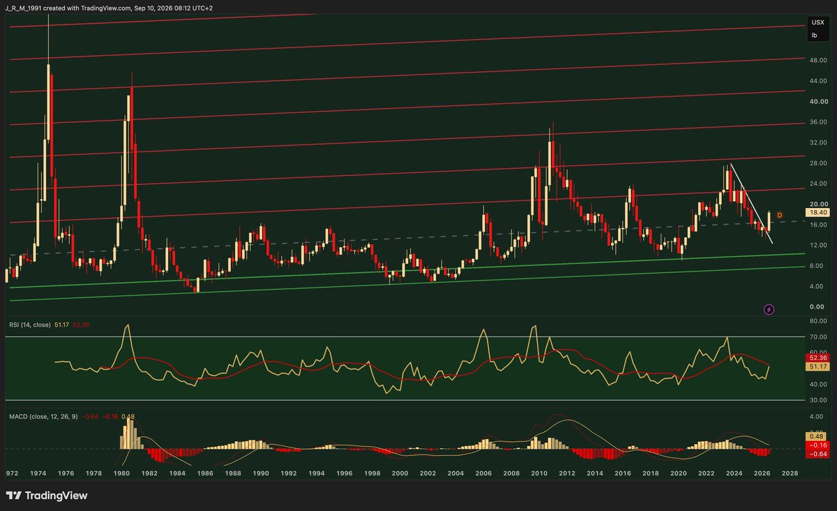Click the 40.00 price scale label
837x511 pixels.
817,101
